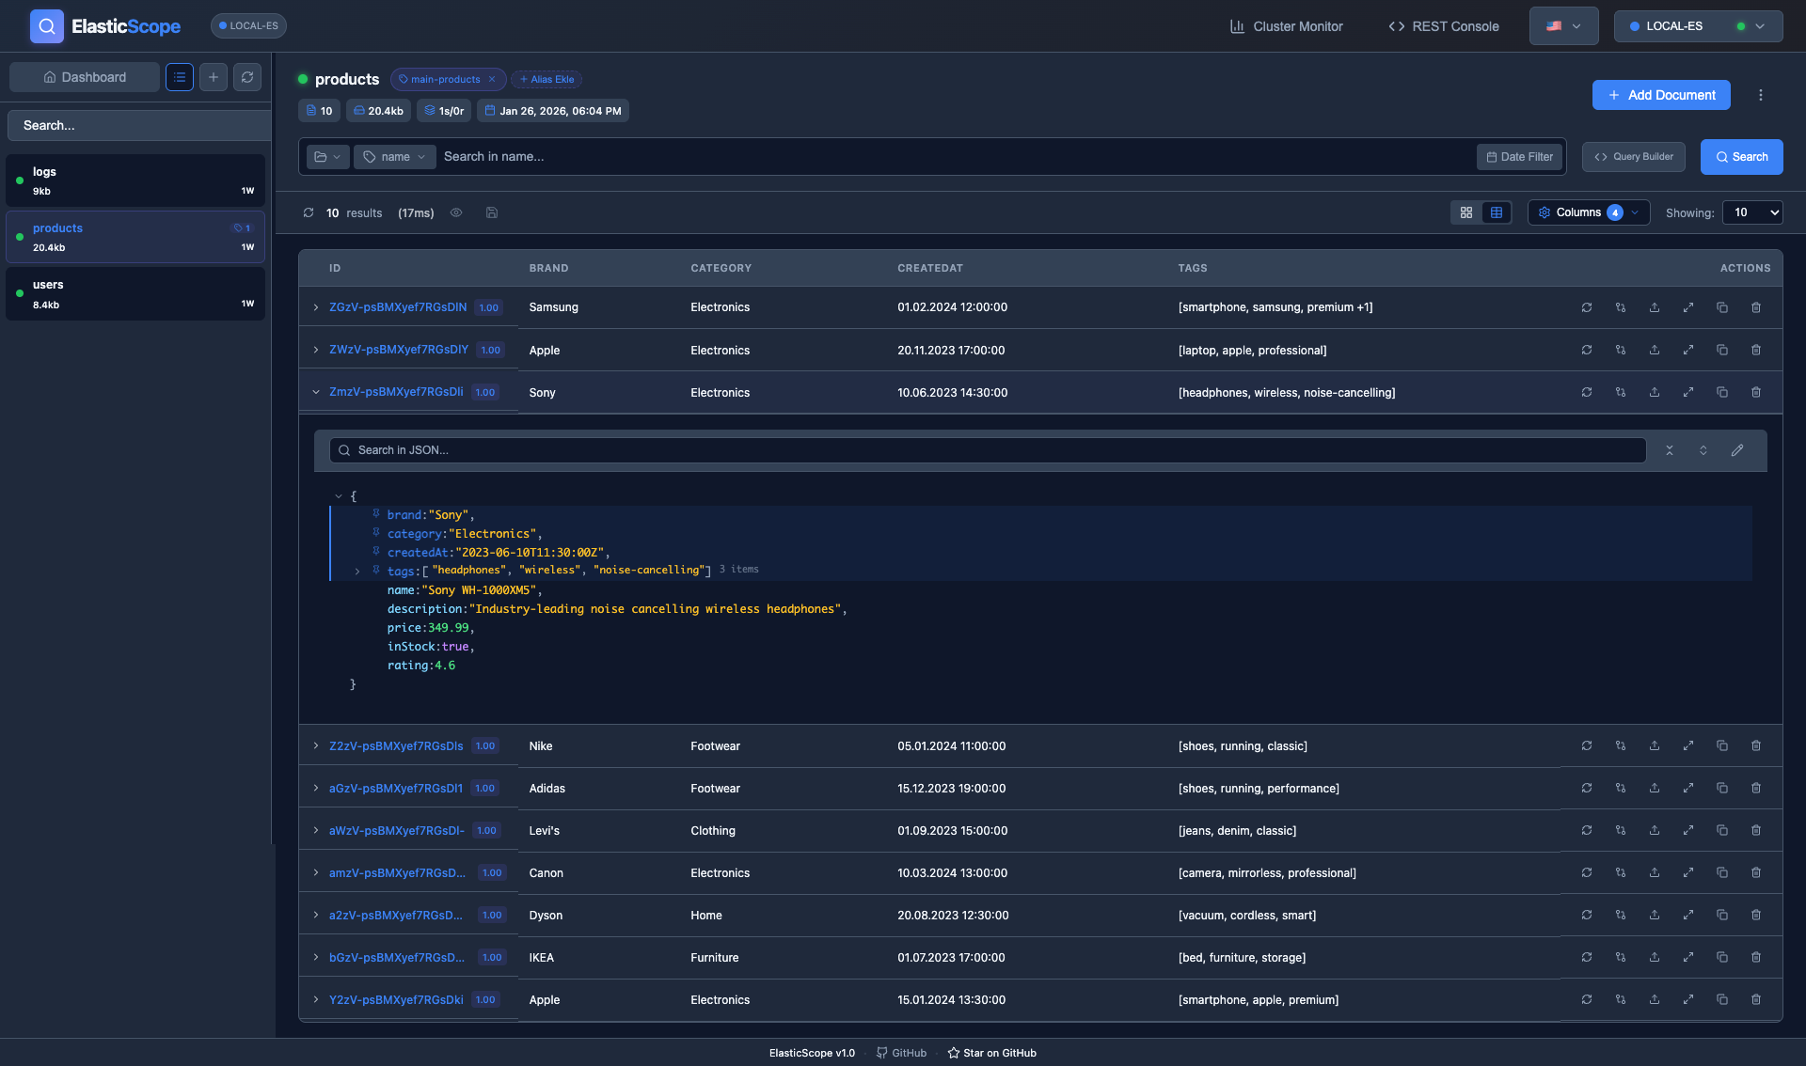Toggle the eye visibility icon near results
This screenshot has height=1066, width=1806.
click(x=456, y=212)
